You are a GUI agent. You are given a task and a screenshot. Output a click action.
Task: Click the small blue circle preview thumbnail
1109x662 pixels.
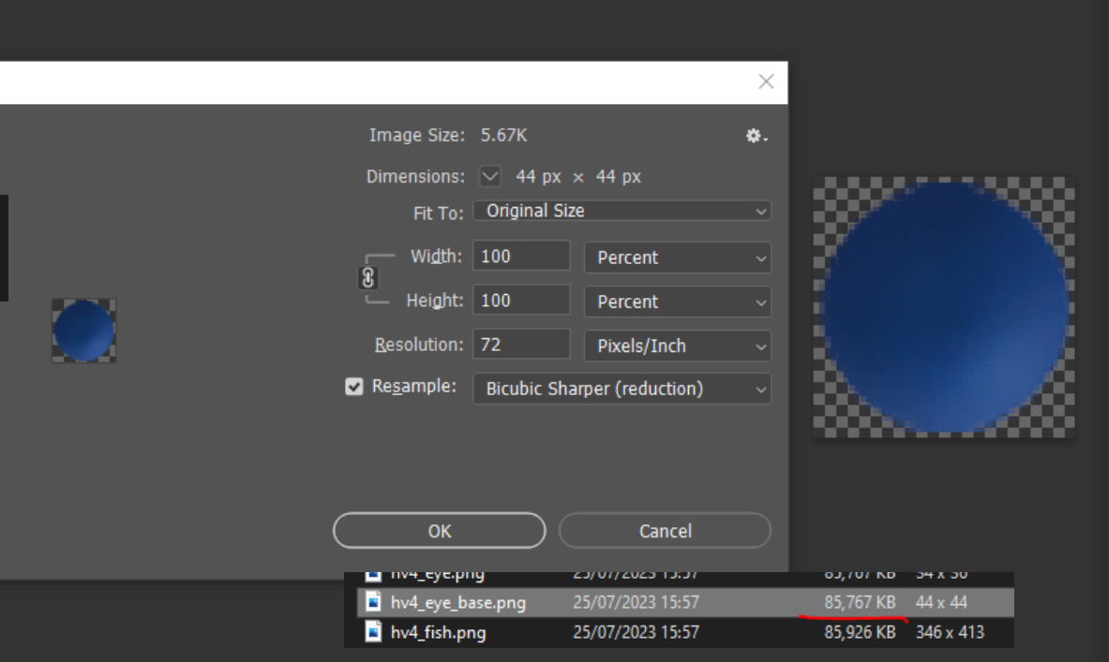pos(83,330)
